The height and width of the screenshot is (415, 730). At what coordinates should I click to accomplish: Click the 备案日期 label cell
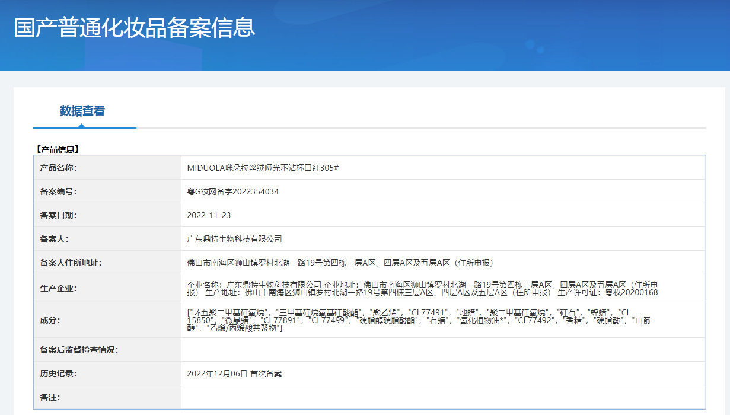pos(107,215)
